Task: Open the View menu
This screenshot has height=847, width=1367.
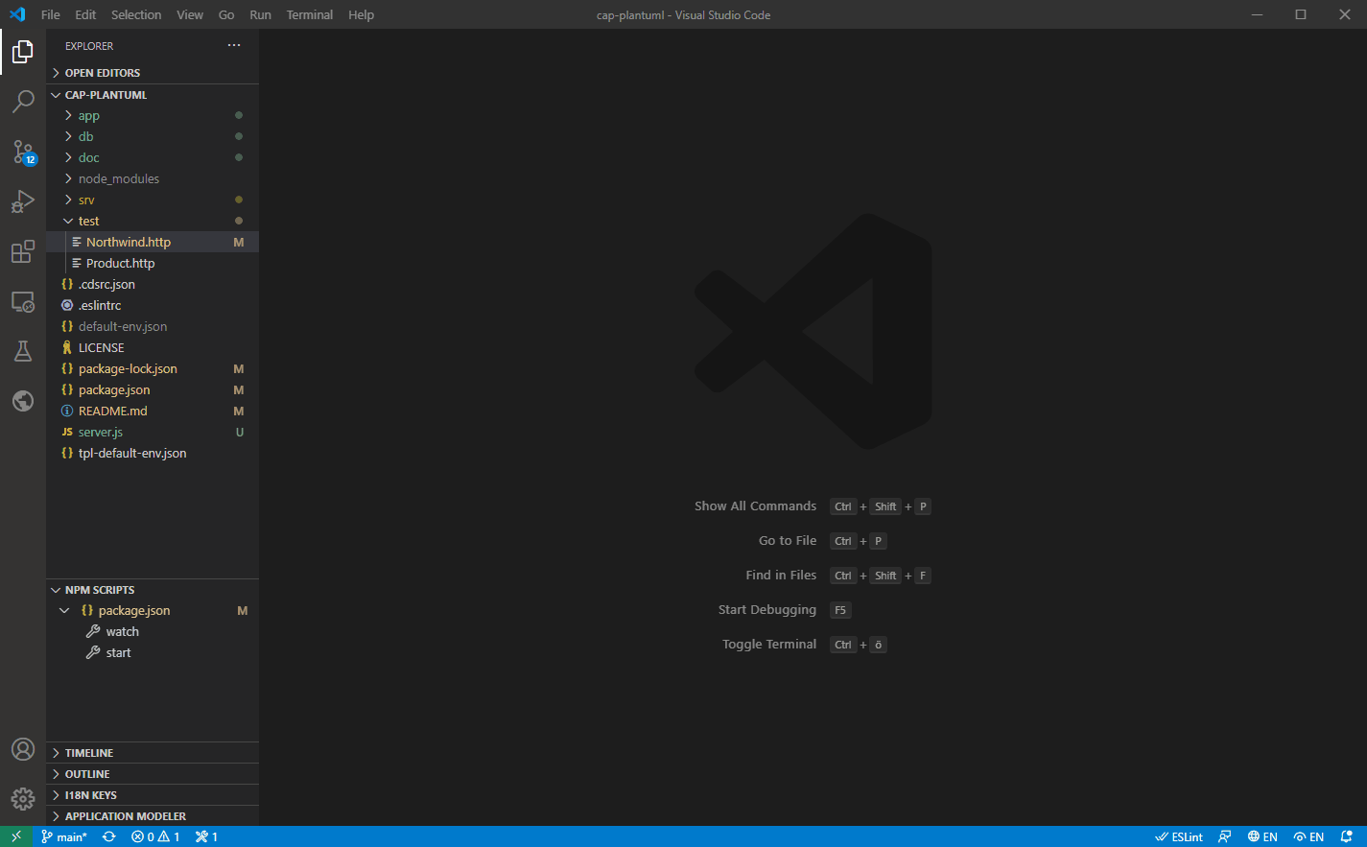Action: 190,14
